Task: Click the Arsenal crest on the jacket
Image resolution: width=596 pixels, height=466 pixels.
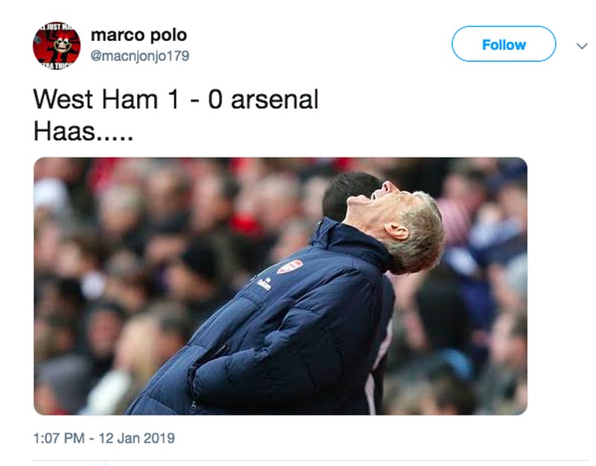Action: (289, 266)
